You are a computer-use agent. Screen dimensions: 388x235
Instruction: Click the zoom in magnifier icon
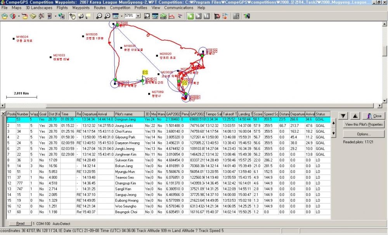[x=107, y=16]
